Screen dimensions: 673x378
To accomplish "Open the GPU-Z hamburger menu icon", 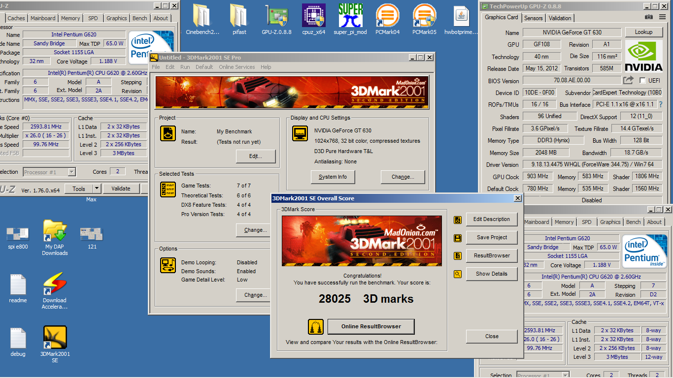I will pyautogui.click(x=663, y=17).
